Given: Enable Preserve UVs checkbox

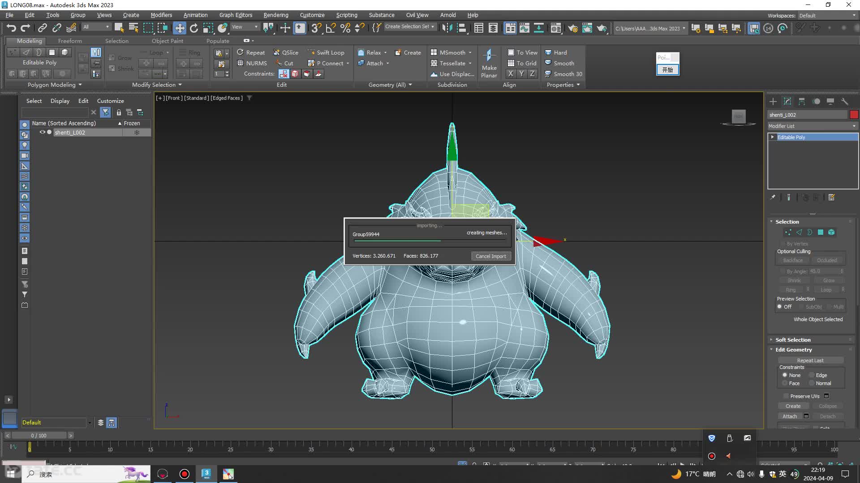Looking at the screenshot, I should (x=786, y=396).
